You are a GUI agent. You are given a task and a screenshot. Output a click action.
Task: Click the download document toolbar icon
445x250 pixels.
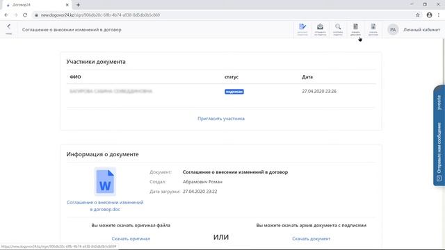(355, 29)
